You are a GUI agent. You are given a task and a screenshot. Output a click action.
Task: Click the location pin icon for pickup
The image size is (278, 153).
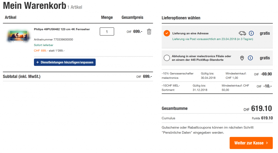click(242, 58)
